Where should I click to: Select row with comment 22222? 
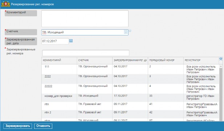tap(130, 89)
